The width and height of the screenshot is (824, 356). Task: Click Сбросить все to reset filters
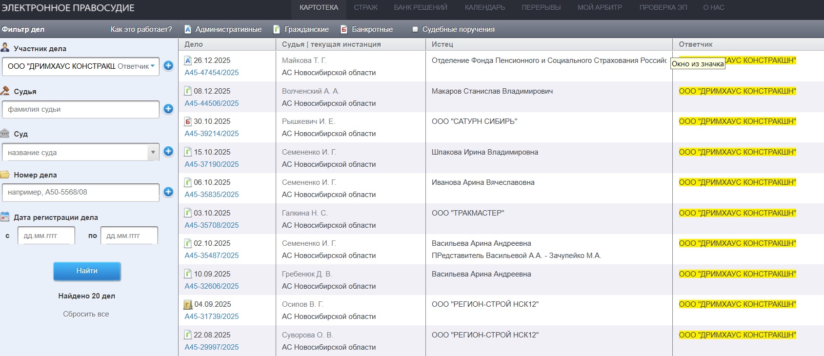(86, 314)
